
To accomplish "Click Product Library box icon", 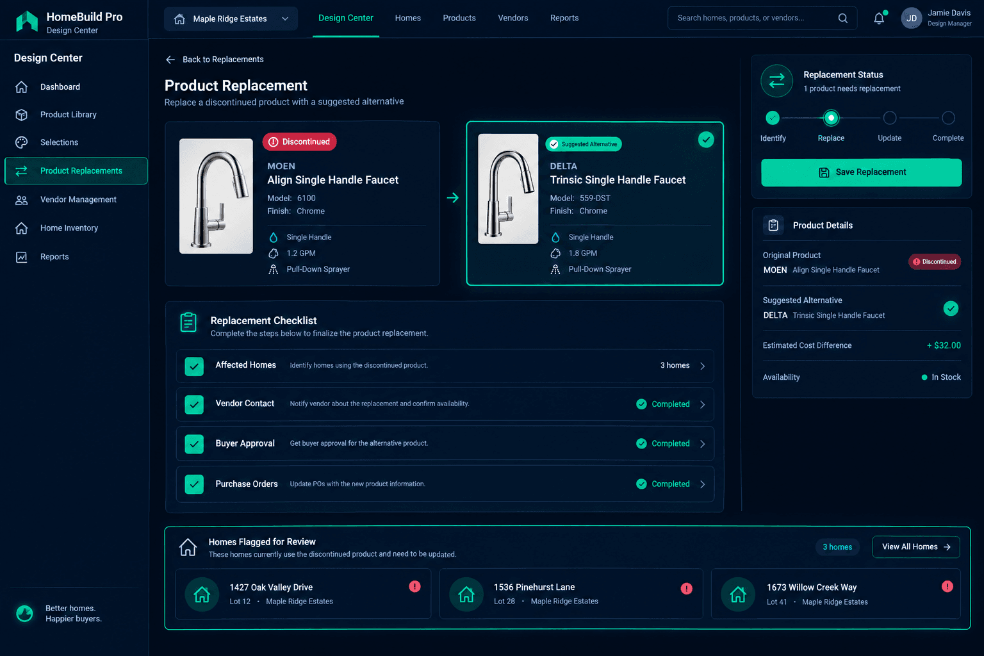I will [x=21, y=115].
